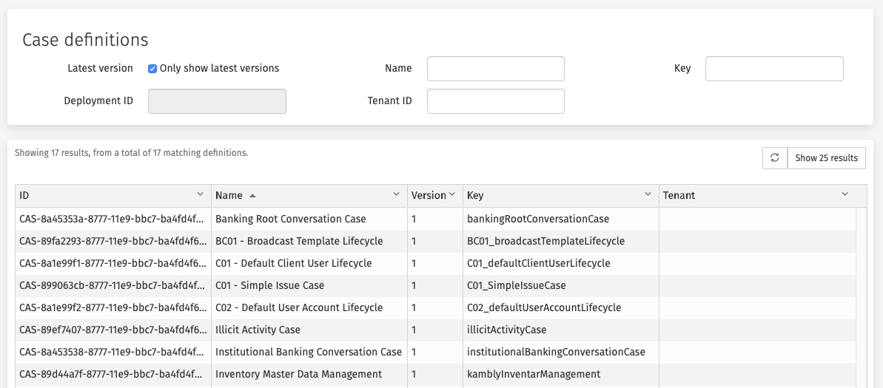Image resolution: width=883 pixels, height=388 pixels.
Task: Open BC01 - Broadcast Template Lifecycle definition
Action: [x=299, y=241]
